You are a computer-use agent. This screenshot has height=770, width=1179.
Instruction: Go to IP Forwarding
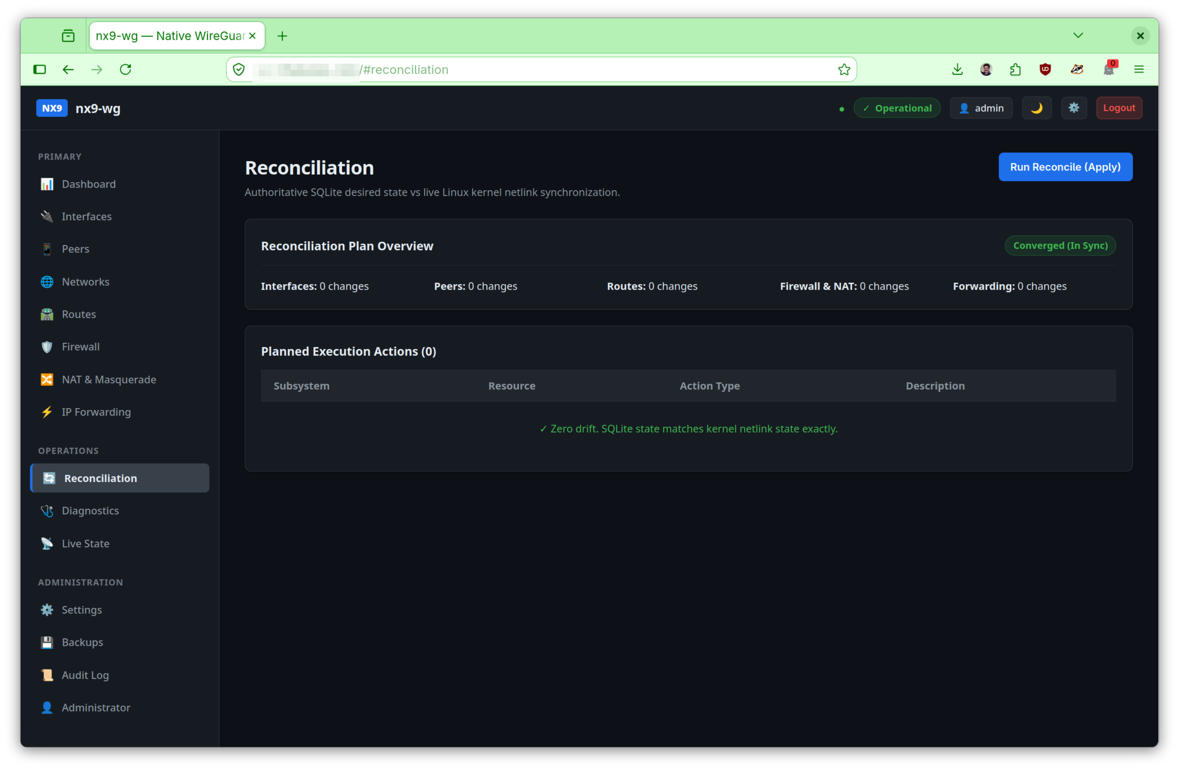[x=119, y=412]
